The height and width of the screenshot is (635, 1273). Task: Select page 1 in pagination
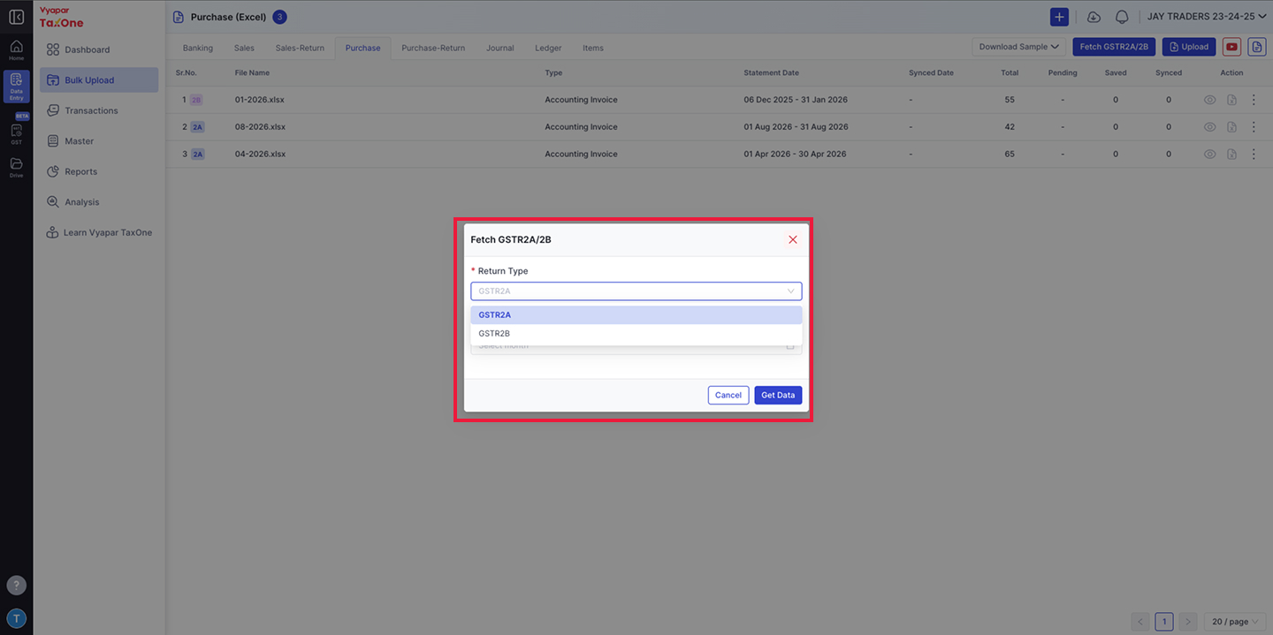(x=1164, y=622)
